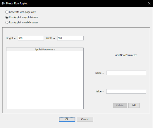Click the 'Add New Parameter' label
The image size is (153, 128).
coord(126,55)
